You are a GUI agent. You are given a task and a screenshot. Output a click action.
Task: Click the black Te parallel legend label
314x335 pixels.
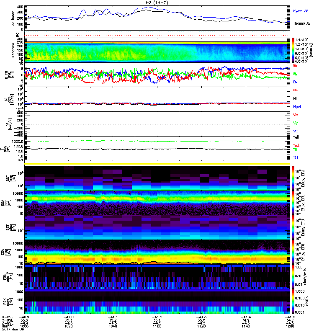296,137
